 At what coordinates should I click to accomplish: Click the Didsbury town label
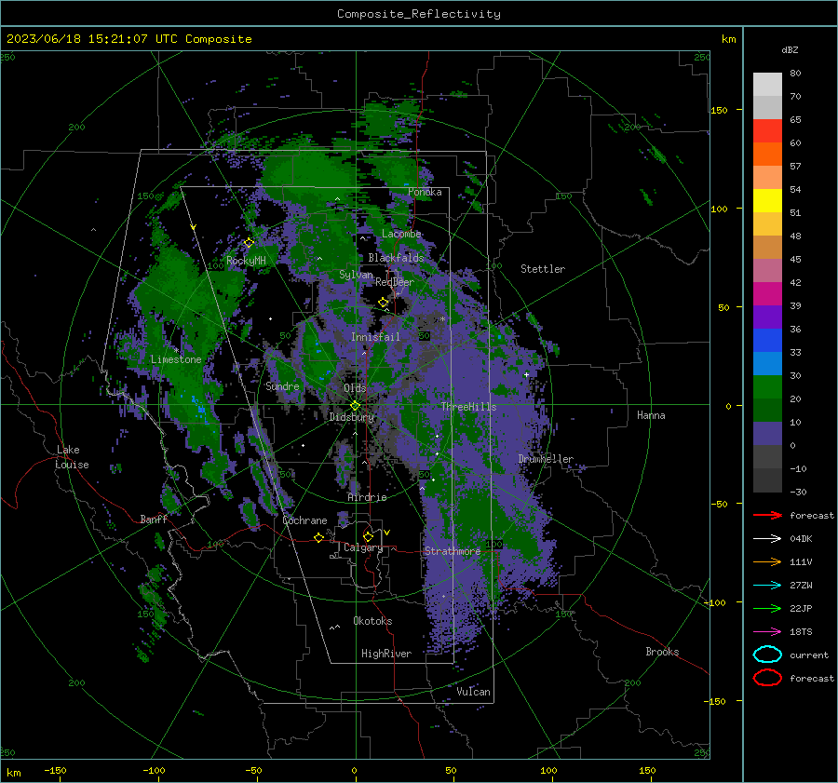tap(352, 417)
